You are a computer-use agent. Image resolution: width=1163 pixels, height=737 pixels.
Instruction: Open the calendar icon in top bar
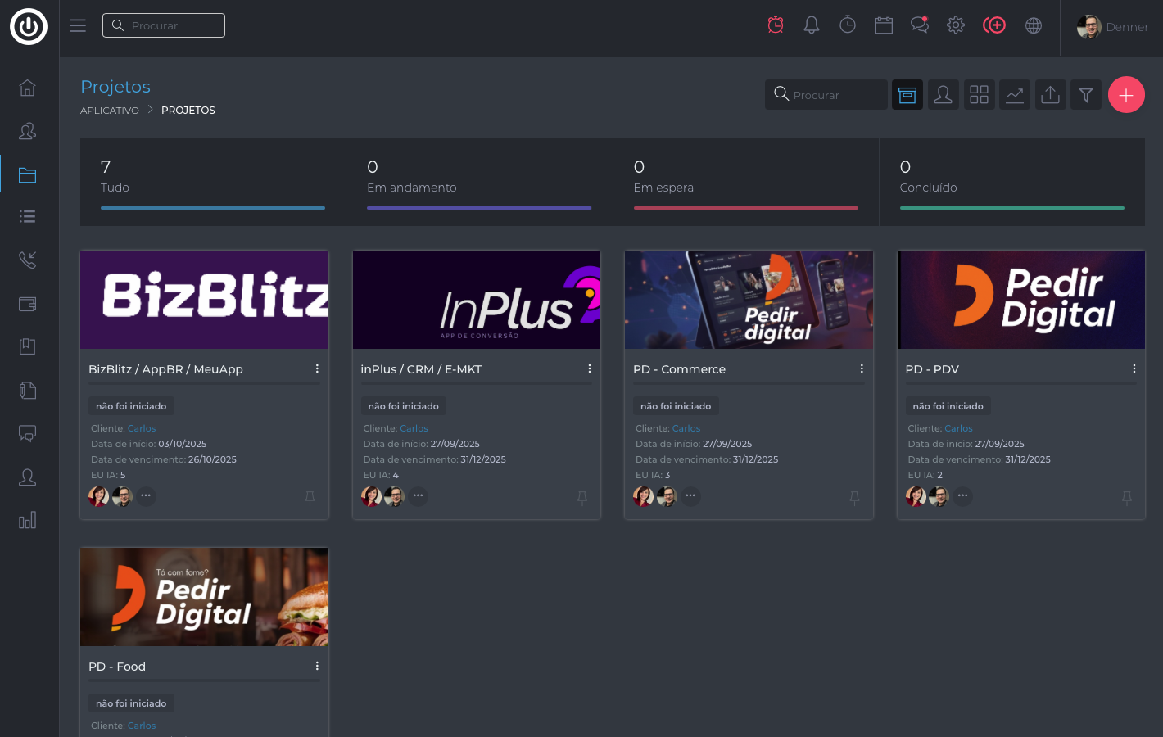pyautogui.click(x=884, y=25)
